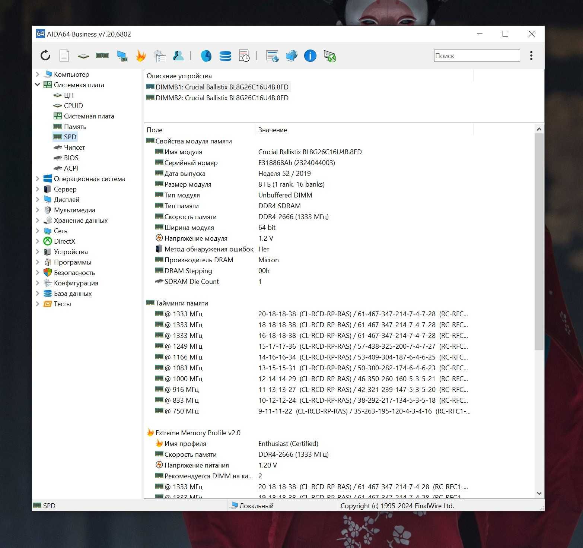Screen dimensions: 583x548
Task: Open the Report page icon in toolbar
Action: pos(64,56)
